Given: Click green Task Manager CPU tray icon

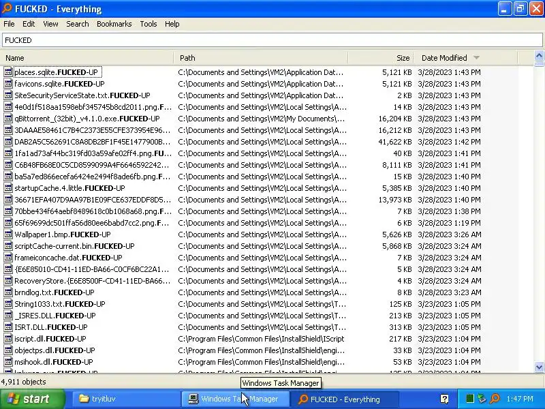Looking at the screenshot, I should [470, 399].
